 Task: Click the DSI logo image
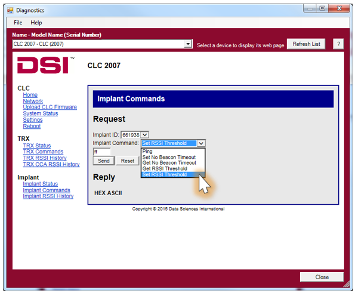pos(46,65)
